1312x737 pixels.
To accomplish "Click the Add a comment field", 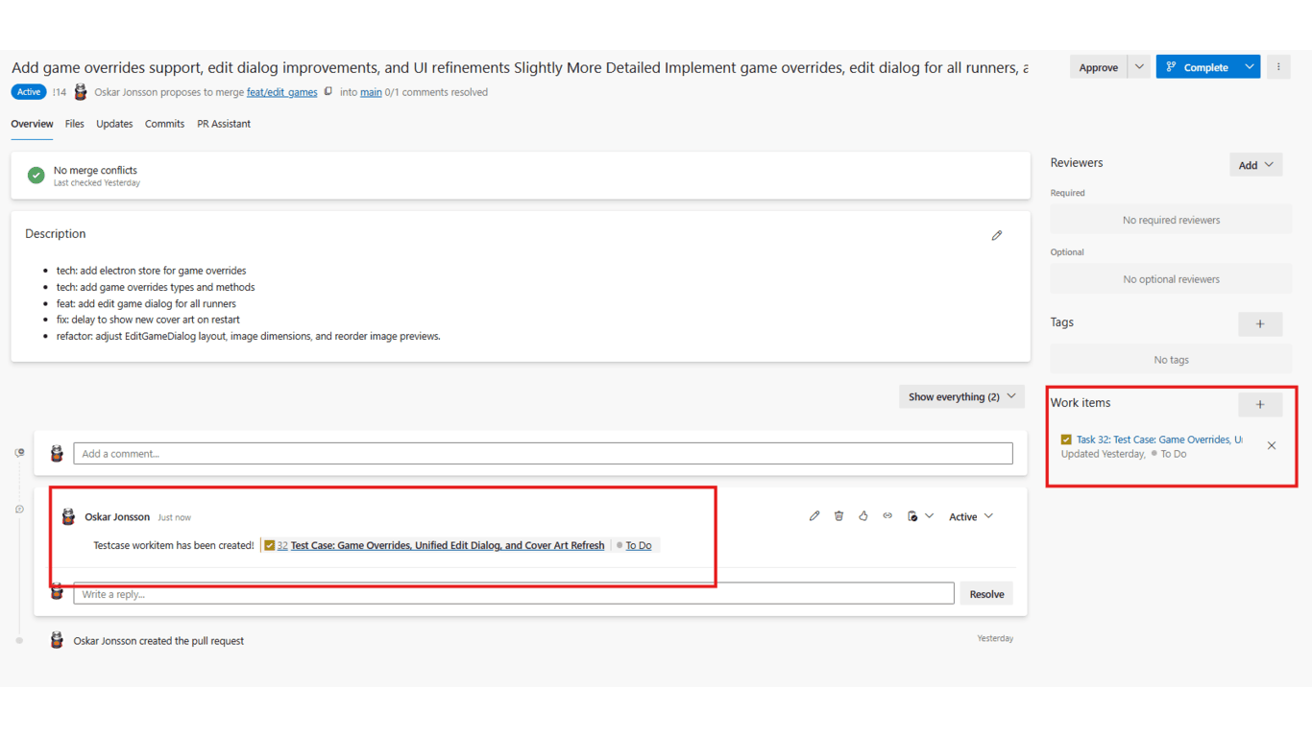I will click(543, 454).
